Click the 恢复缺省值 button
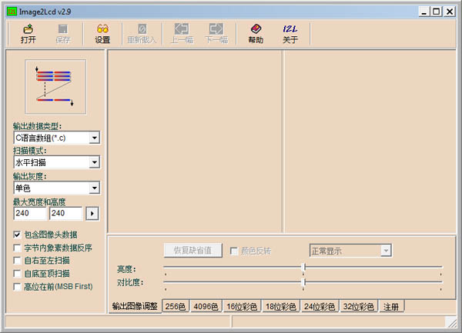The height and width of the screenshot is (333, 462). pyautogui.click(x=193, y=251)
